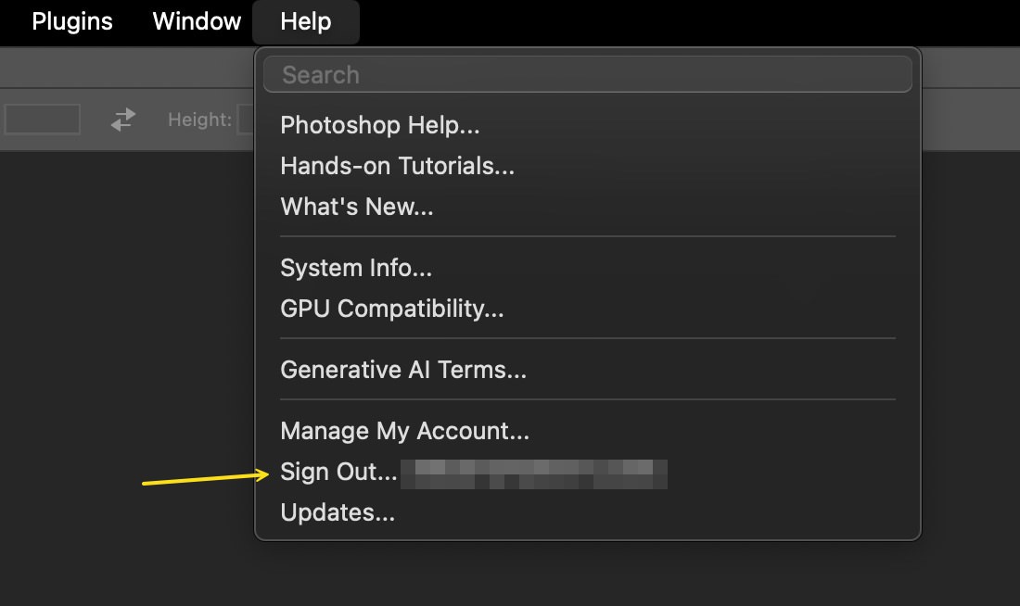Viewport: 1020px width, 606px height.
Task: Open Hands-on Tutorials...
Action: click(x=397, y=166)
